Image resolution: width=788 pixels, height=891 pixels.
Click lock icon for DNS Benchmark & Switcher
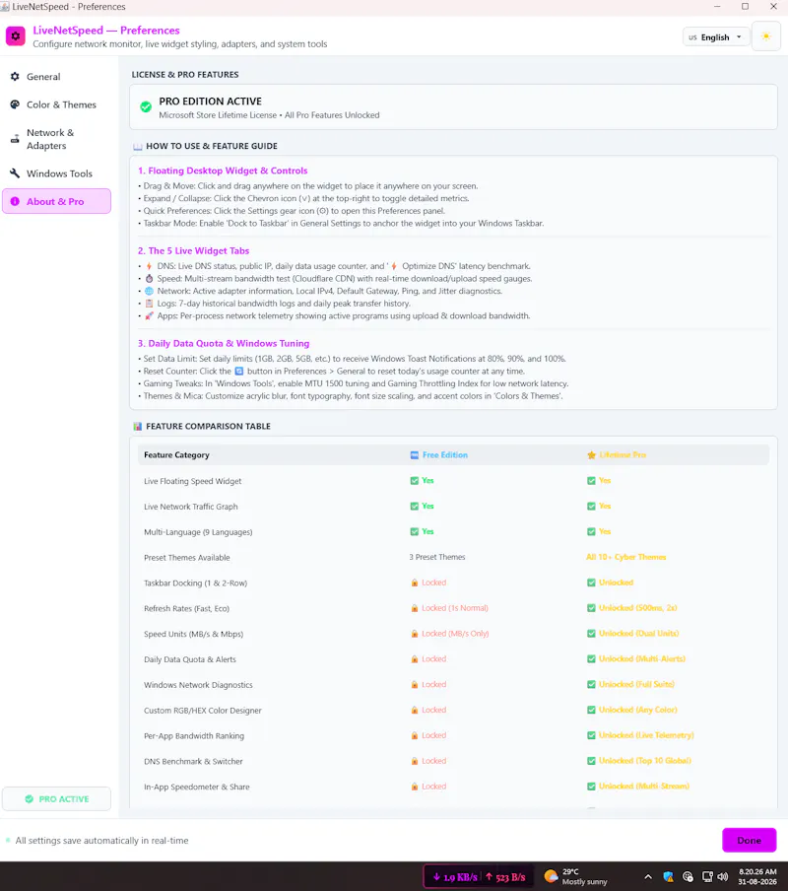415,761
